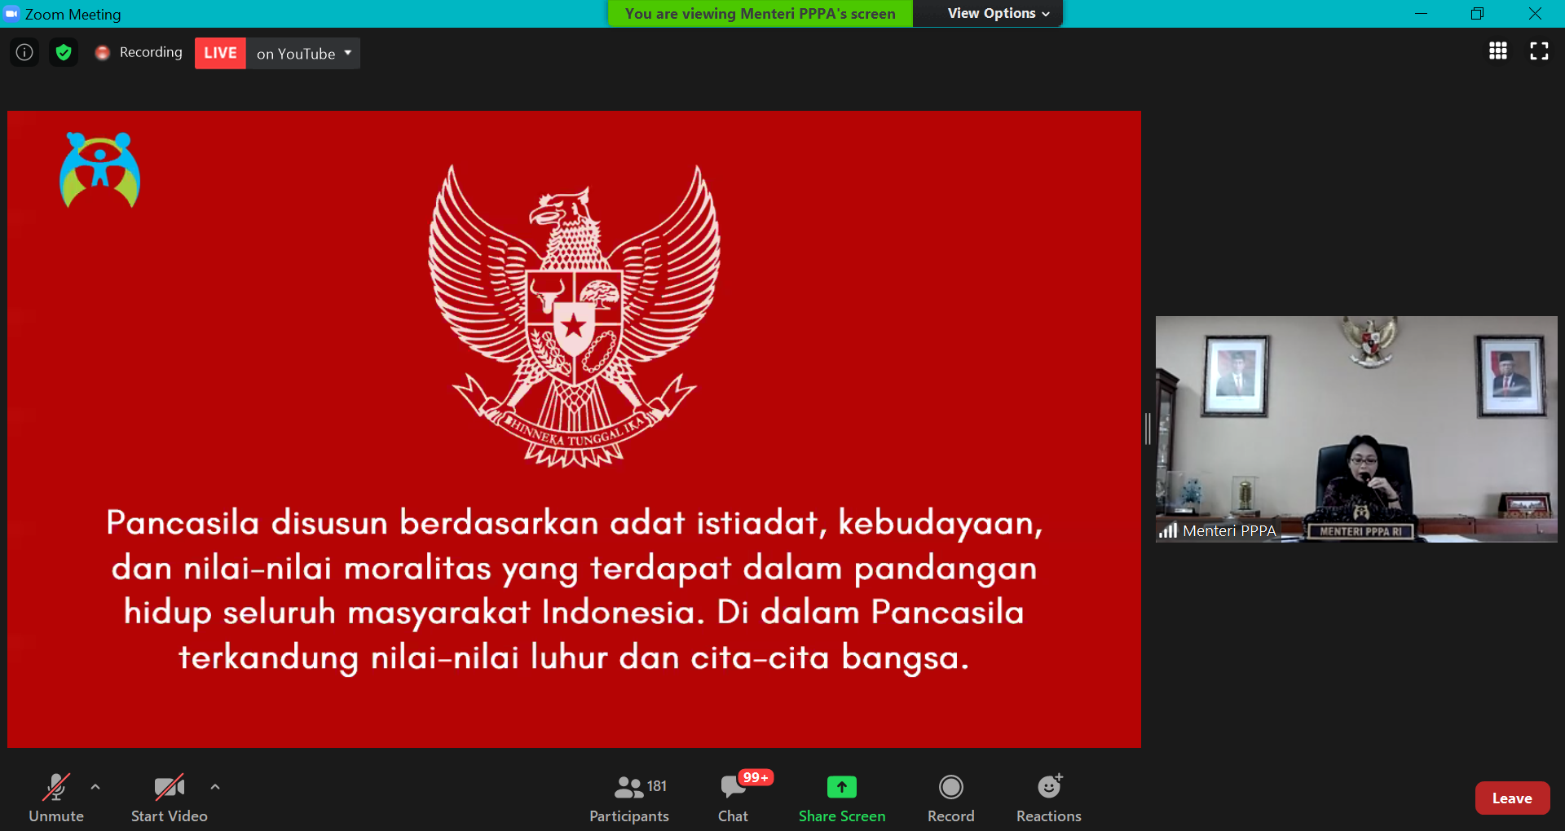Start Video camera toggle
Image resolution: width=1565 pixels, height=831 pixels.
pyautogui.click(x=169, y=798)
